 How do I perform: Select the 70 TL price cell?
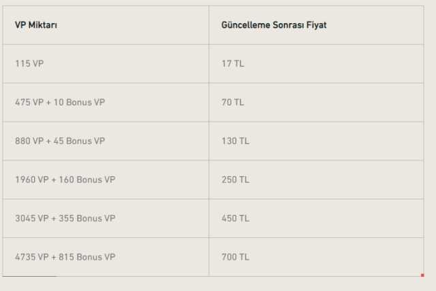[x=232, y=103]
